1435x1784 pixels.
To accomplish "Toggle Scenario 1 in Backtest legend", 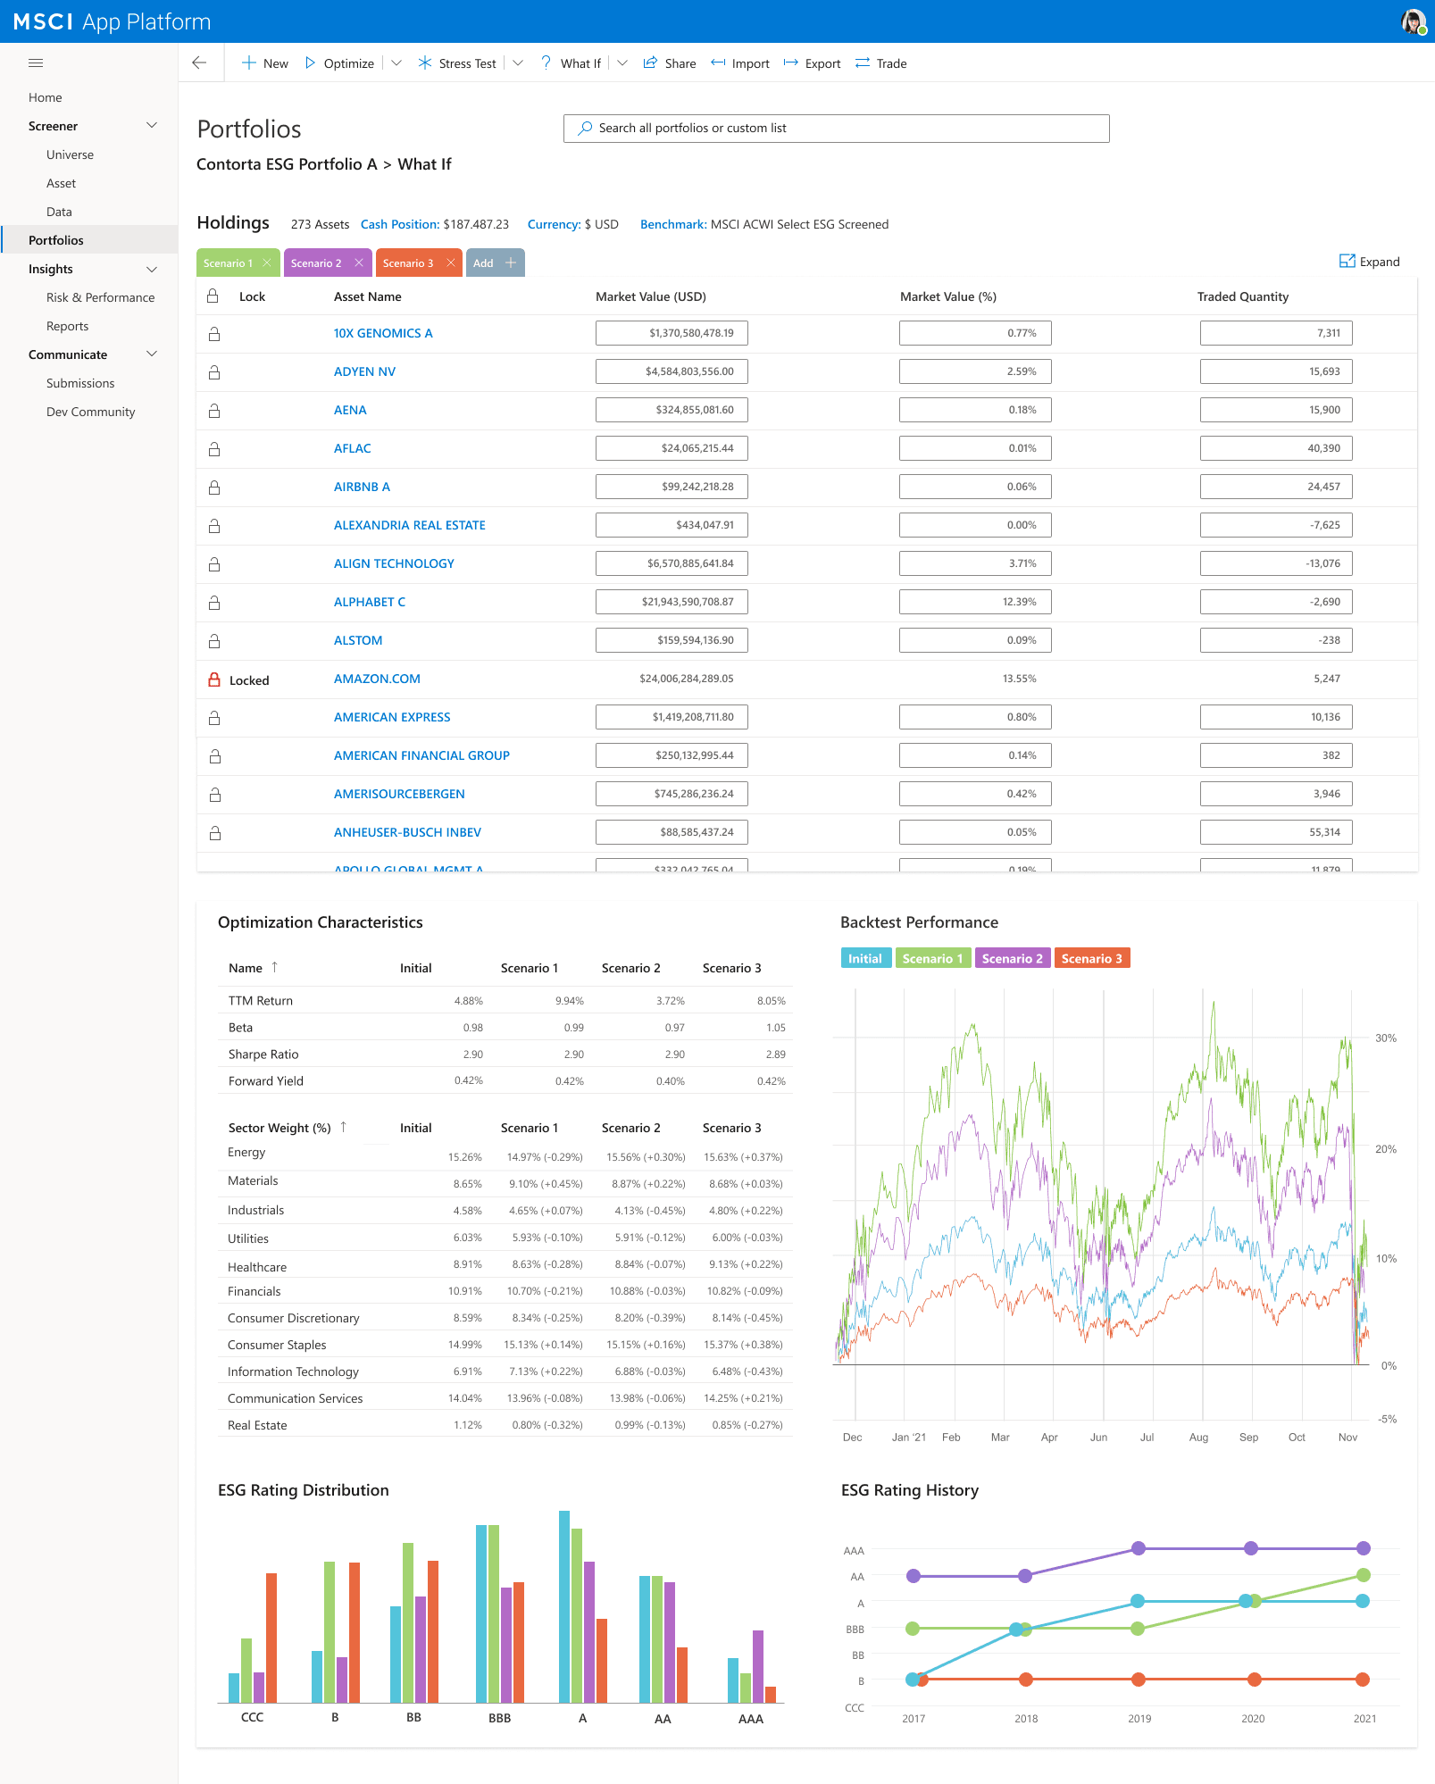I will pyautogui.click(x=933, y=958).
